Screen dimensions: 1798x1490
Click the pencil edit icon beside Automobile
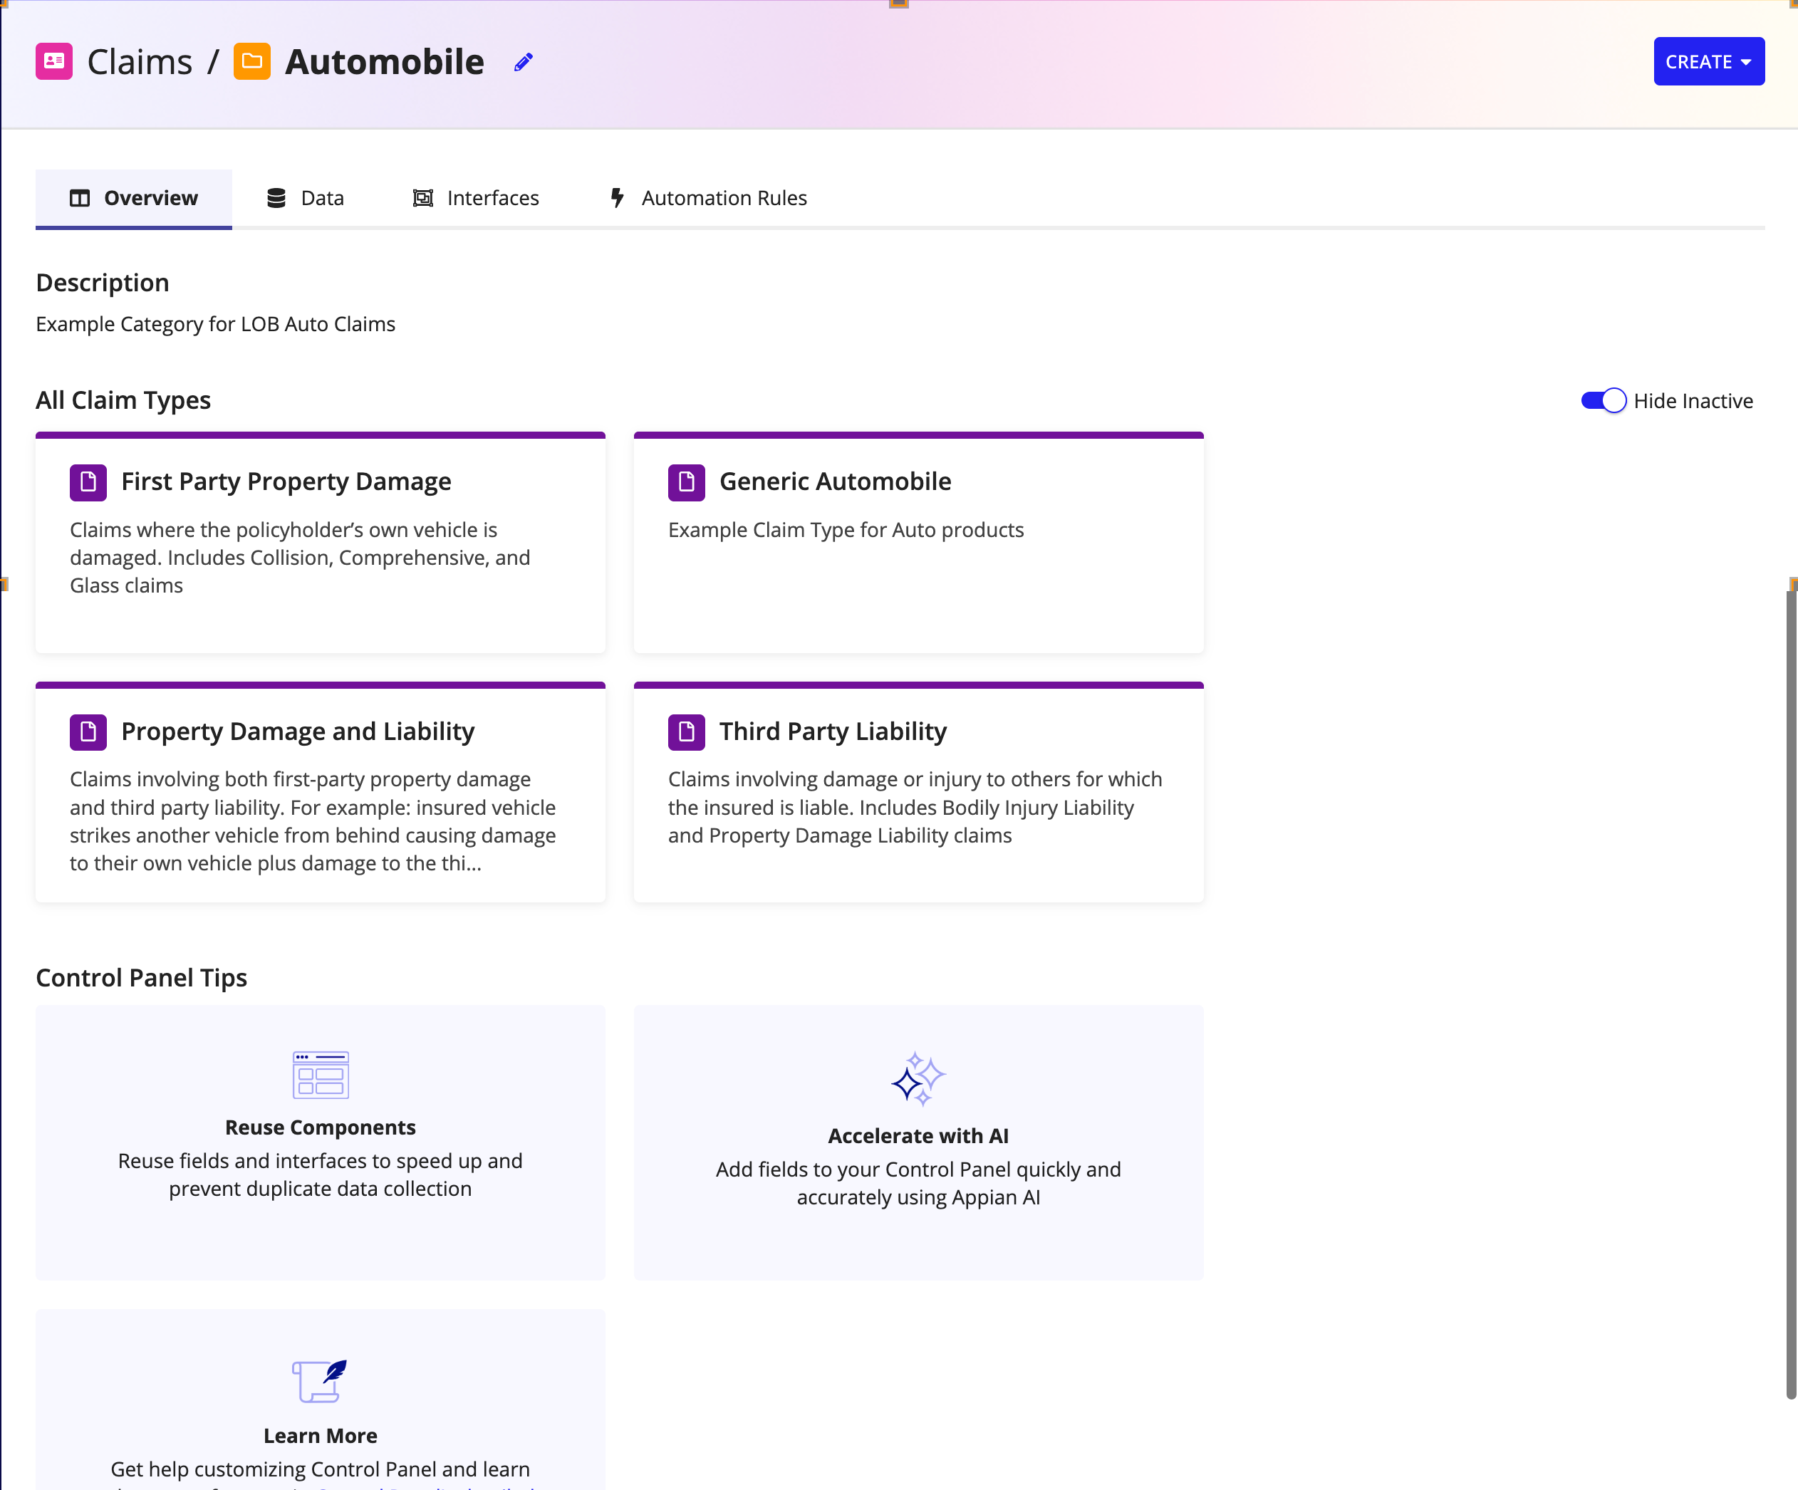pos(523,62)
